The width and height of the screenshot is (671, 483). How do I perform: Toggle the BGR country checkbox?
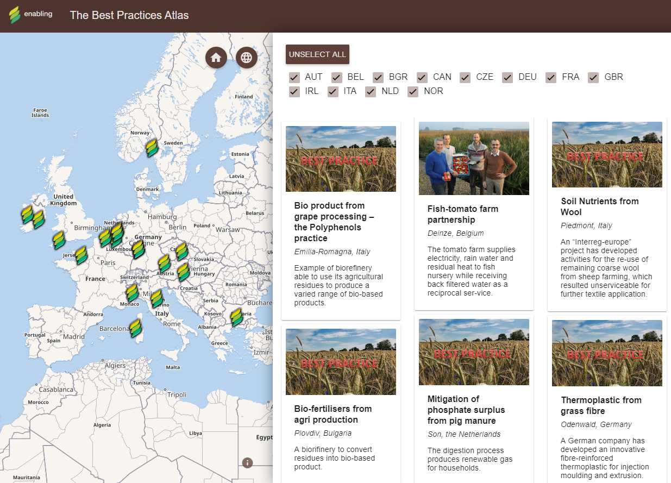click(378, 78)
